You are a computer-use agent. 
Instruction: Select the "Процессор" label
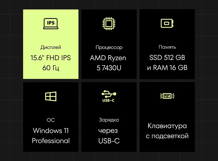click(x=109, y=47)
